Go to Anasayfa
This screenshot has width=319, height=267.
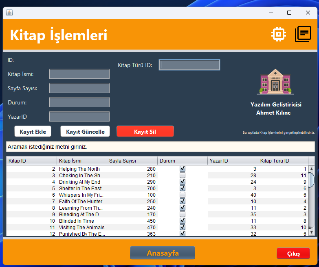coord(163,253)
